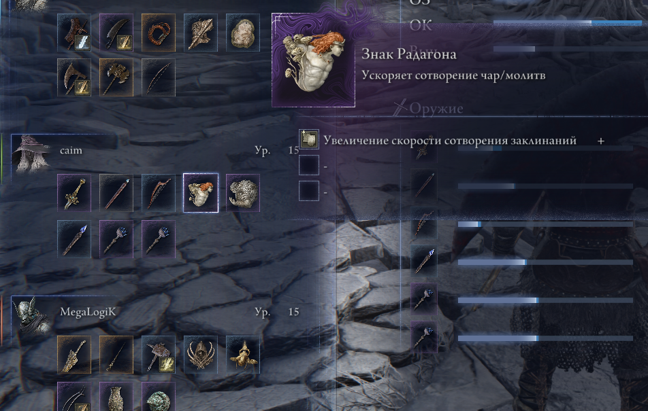The image size is (648, 411).
Task: Click the large Знак Радагона tooltip image
Action: point(313,60)
